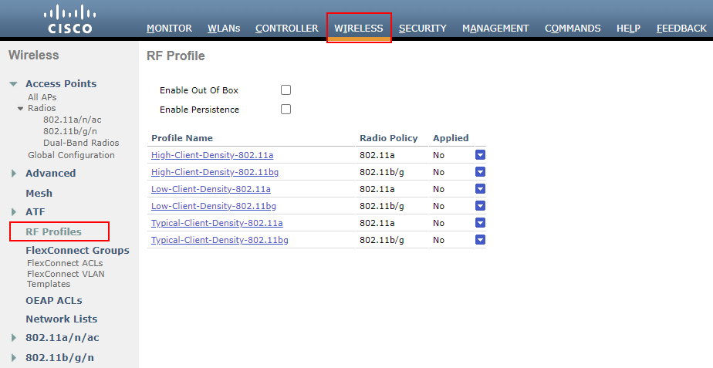Open the SECURITY menu
The height and width of the screenshot is (368, 713).
pyautogui.click(x=423, y=29)
